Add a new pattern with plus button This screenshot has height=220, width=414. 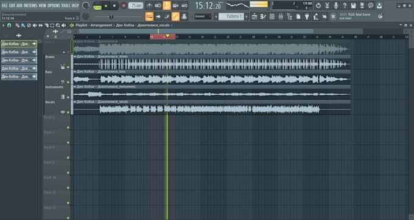tap(247, 16)
